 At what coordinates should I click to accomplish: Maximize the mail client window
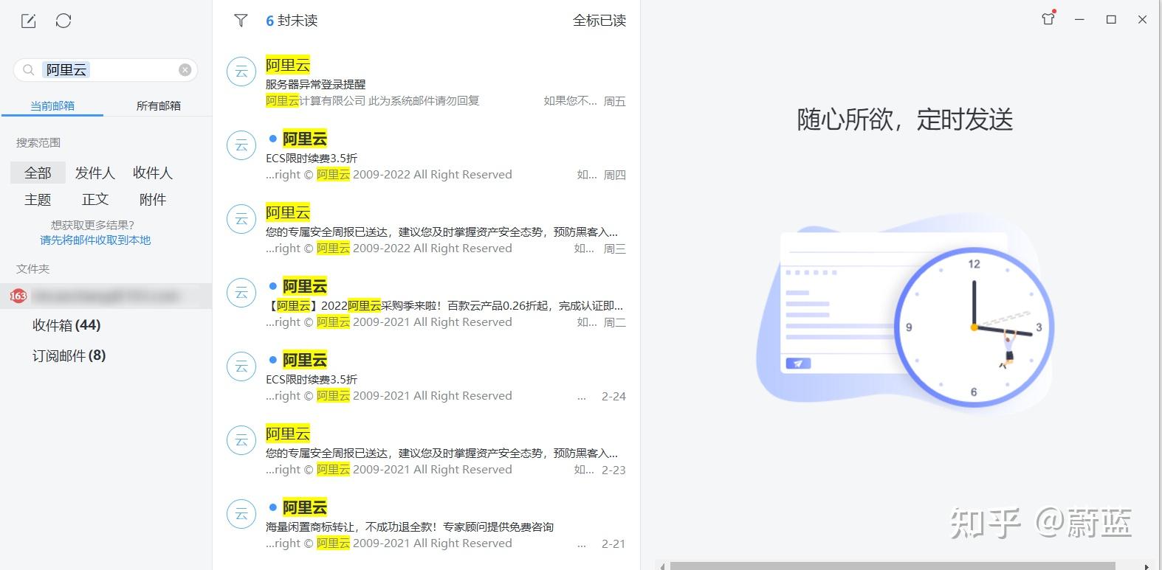click(x=1111, y=20)
